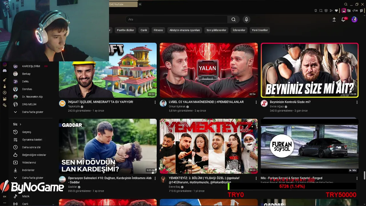The width and height of the screenshot is (366, 206).
Task: Select the Fitness filter chip
Action: point(158,30)
